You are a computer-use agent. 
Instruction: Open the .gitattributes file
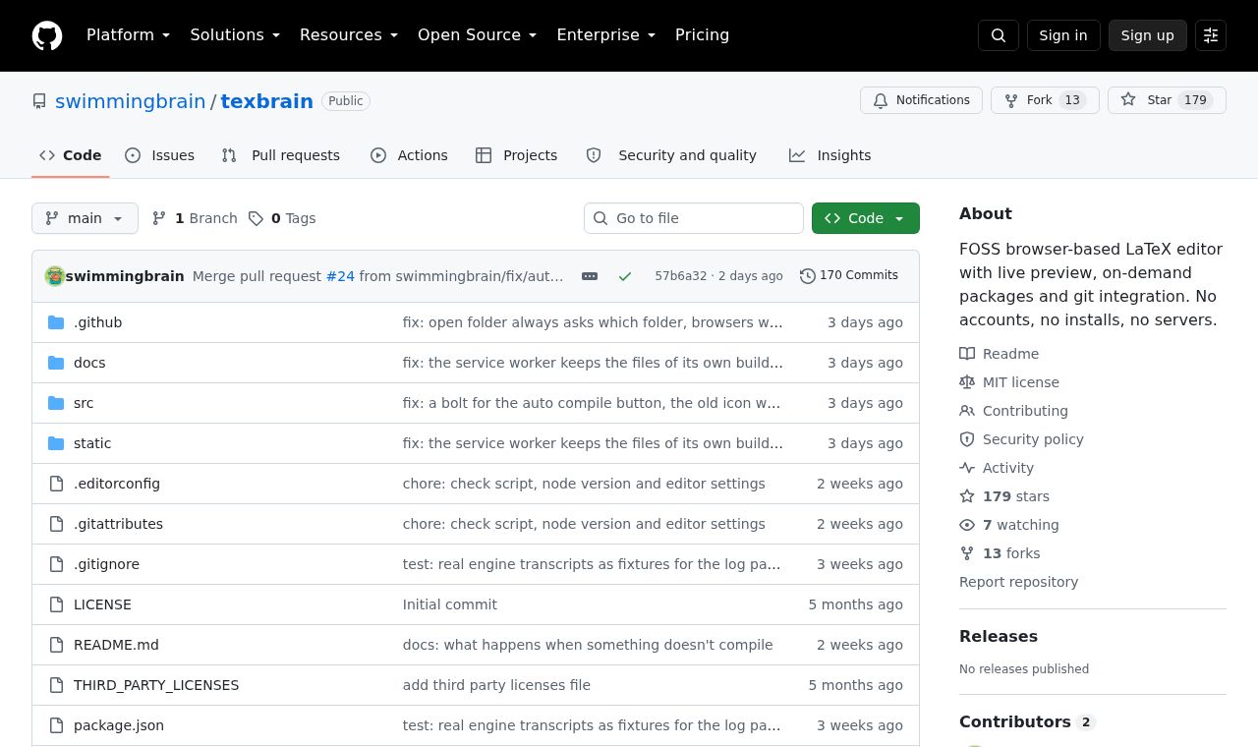tap(118, 524)
